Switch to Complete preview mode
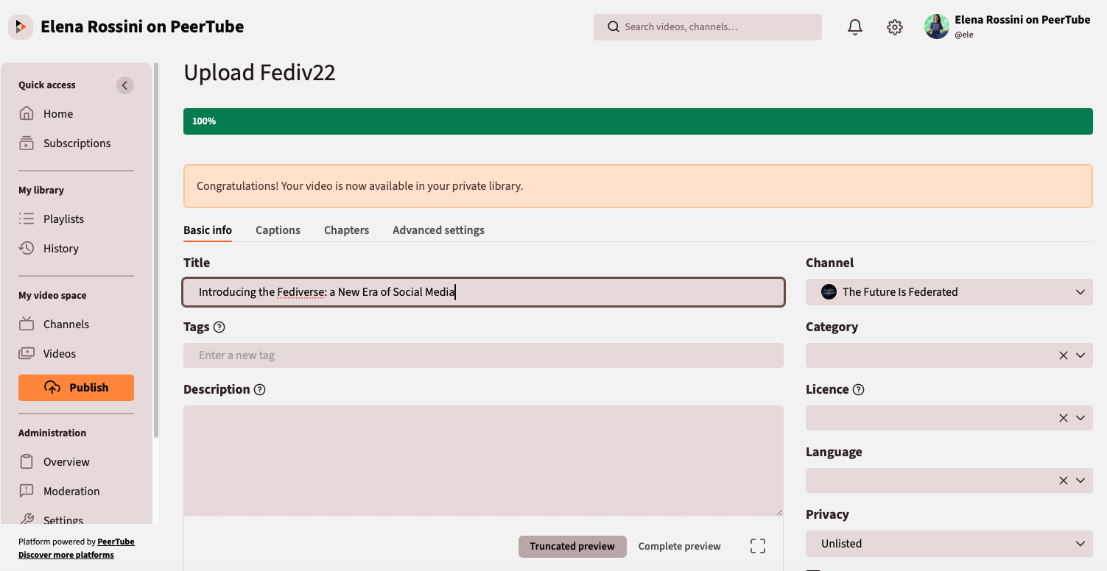The width and height of the screenshot is (1107, 571). [679, 546]
